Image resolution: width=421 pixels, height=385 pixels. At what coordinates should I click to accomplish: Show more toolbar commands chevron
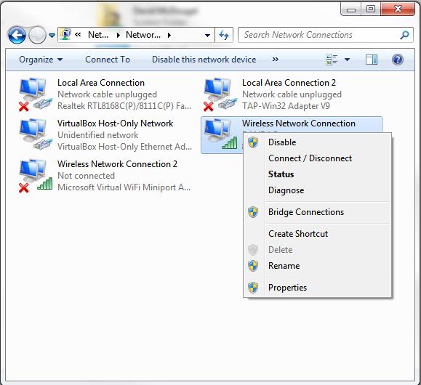click(x=275, y=60)
